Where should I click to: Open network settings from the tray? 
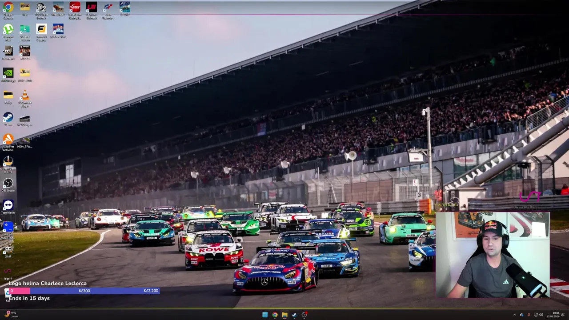536,315
